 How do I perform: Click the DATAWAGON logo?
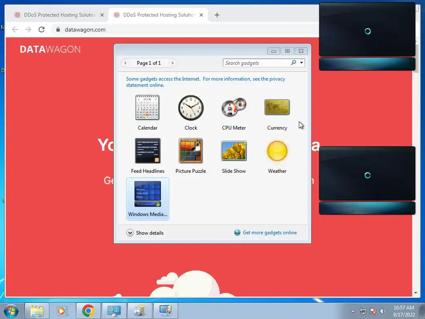pyautogui.click(x=50, y=49)
